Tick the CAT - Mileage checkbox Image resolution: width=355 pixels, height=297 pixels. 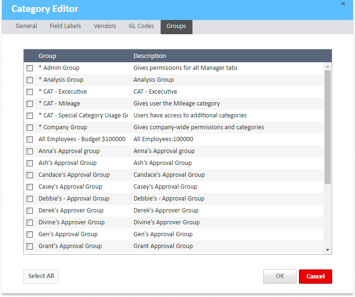30,104
